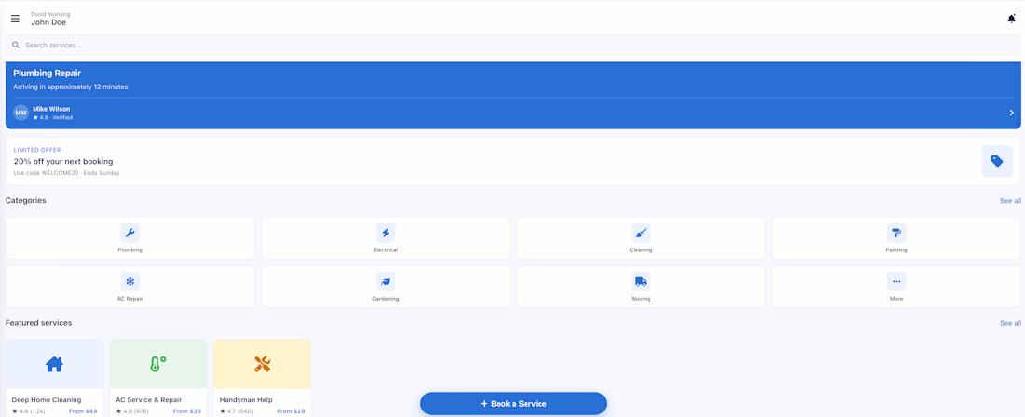Click the From $35 price
This screenshot has width=1025, height=417.
[x=187, y=411]
